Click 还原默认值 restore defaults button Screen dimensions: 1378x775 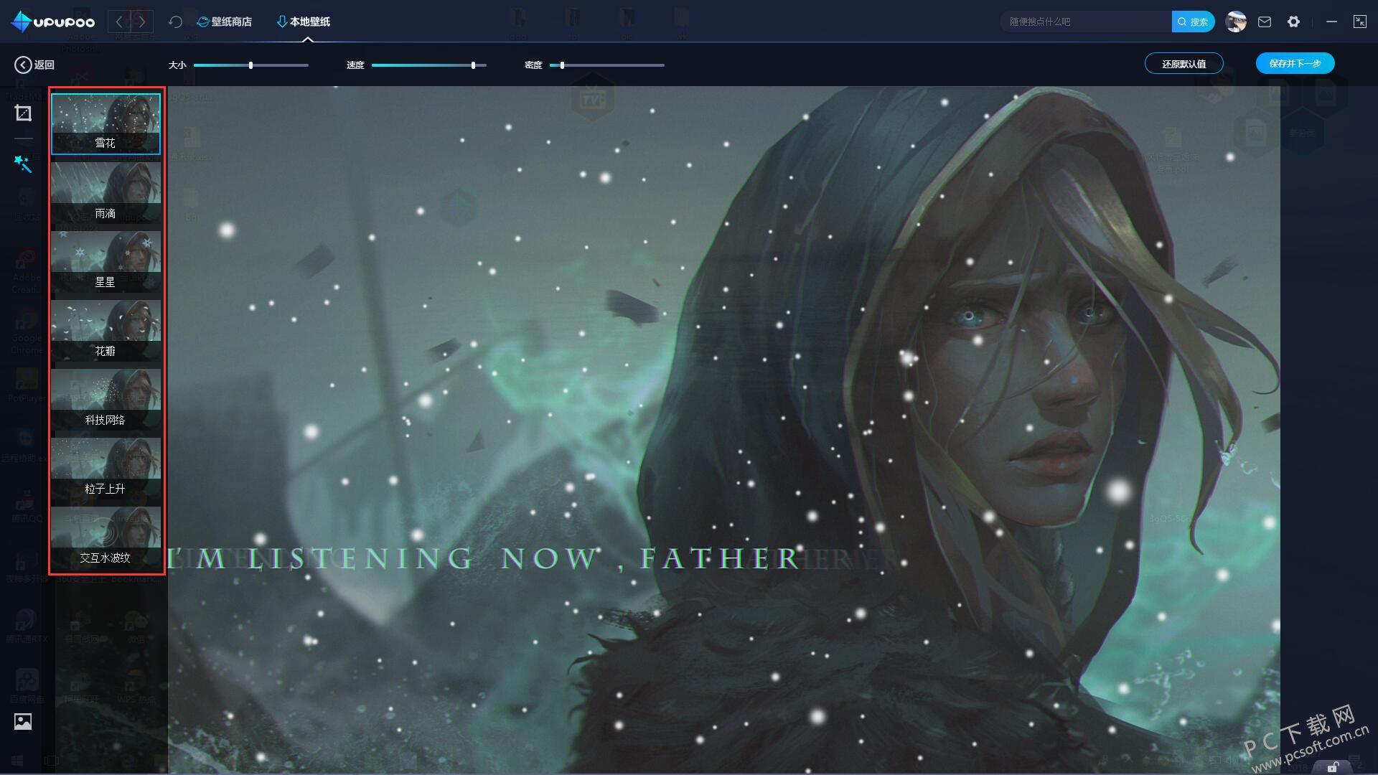click(x=1184, y=64)
